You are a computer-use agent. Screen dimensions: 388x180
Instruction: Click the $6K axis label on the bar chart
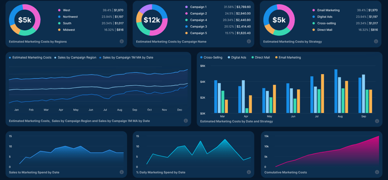click(x=202, y=66)
